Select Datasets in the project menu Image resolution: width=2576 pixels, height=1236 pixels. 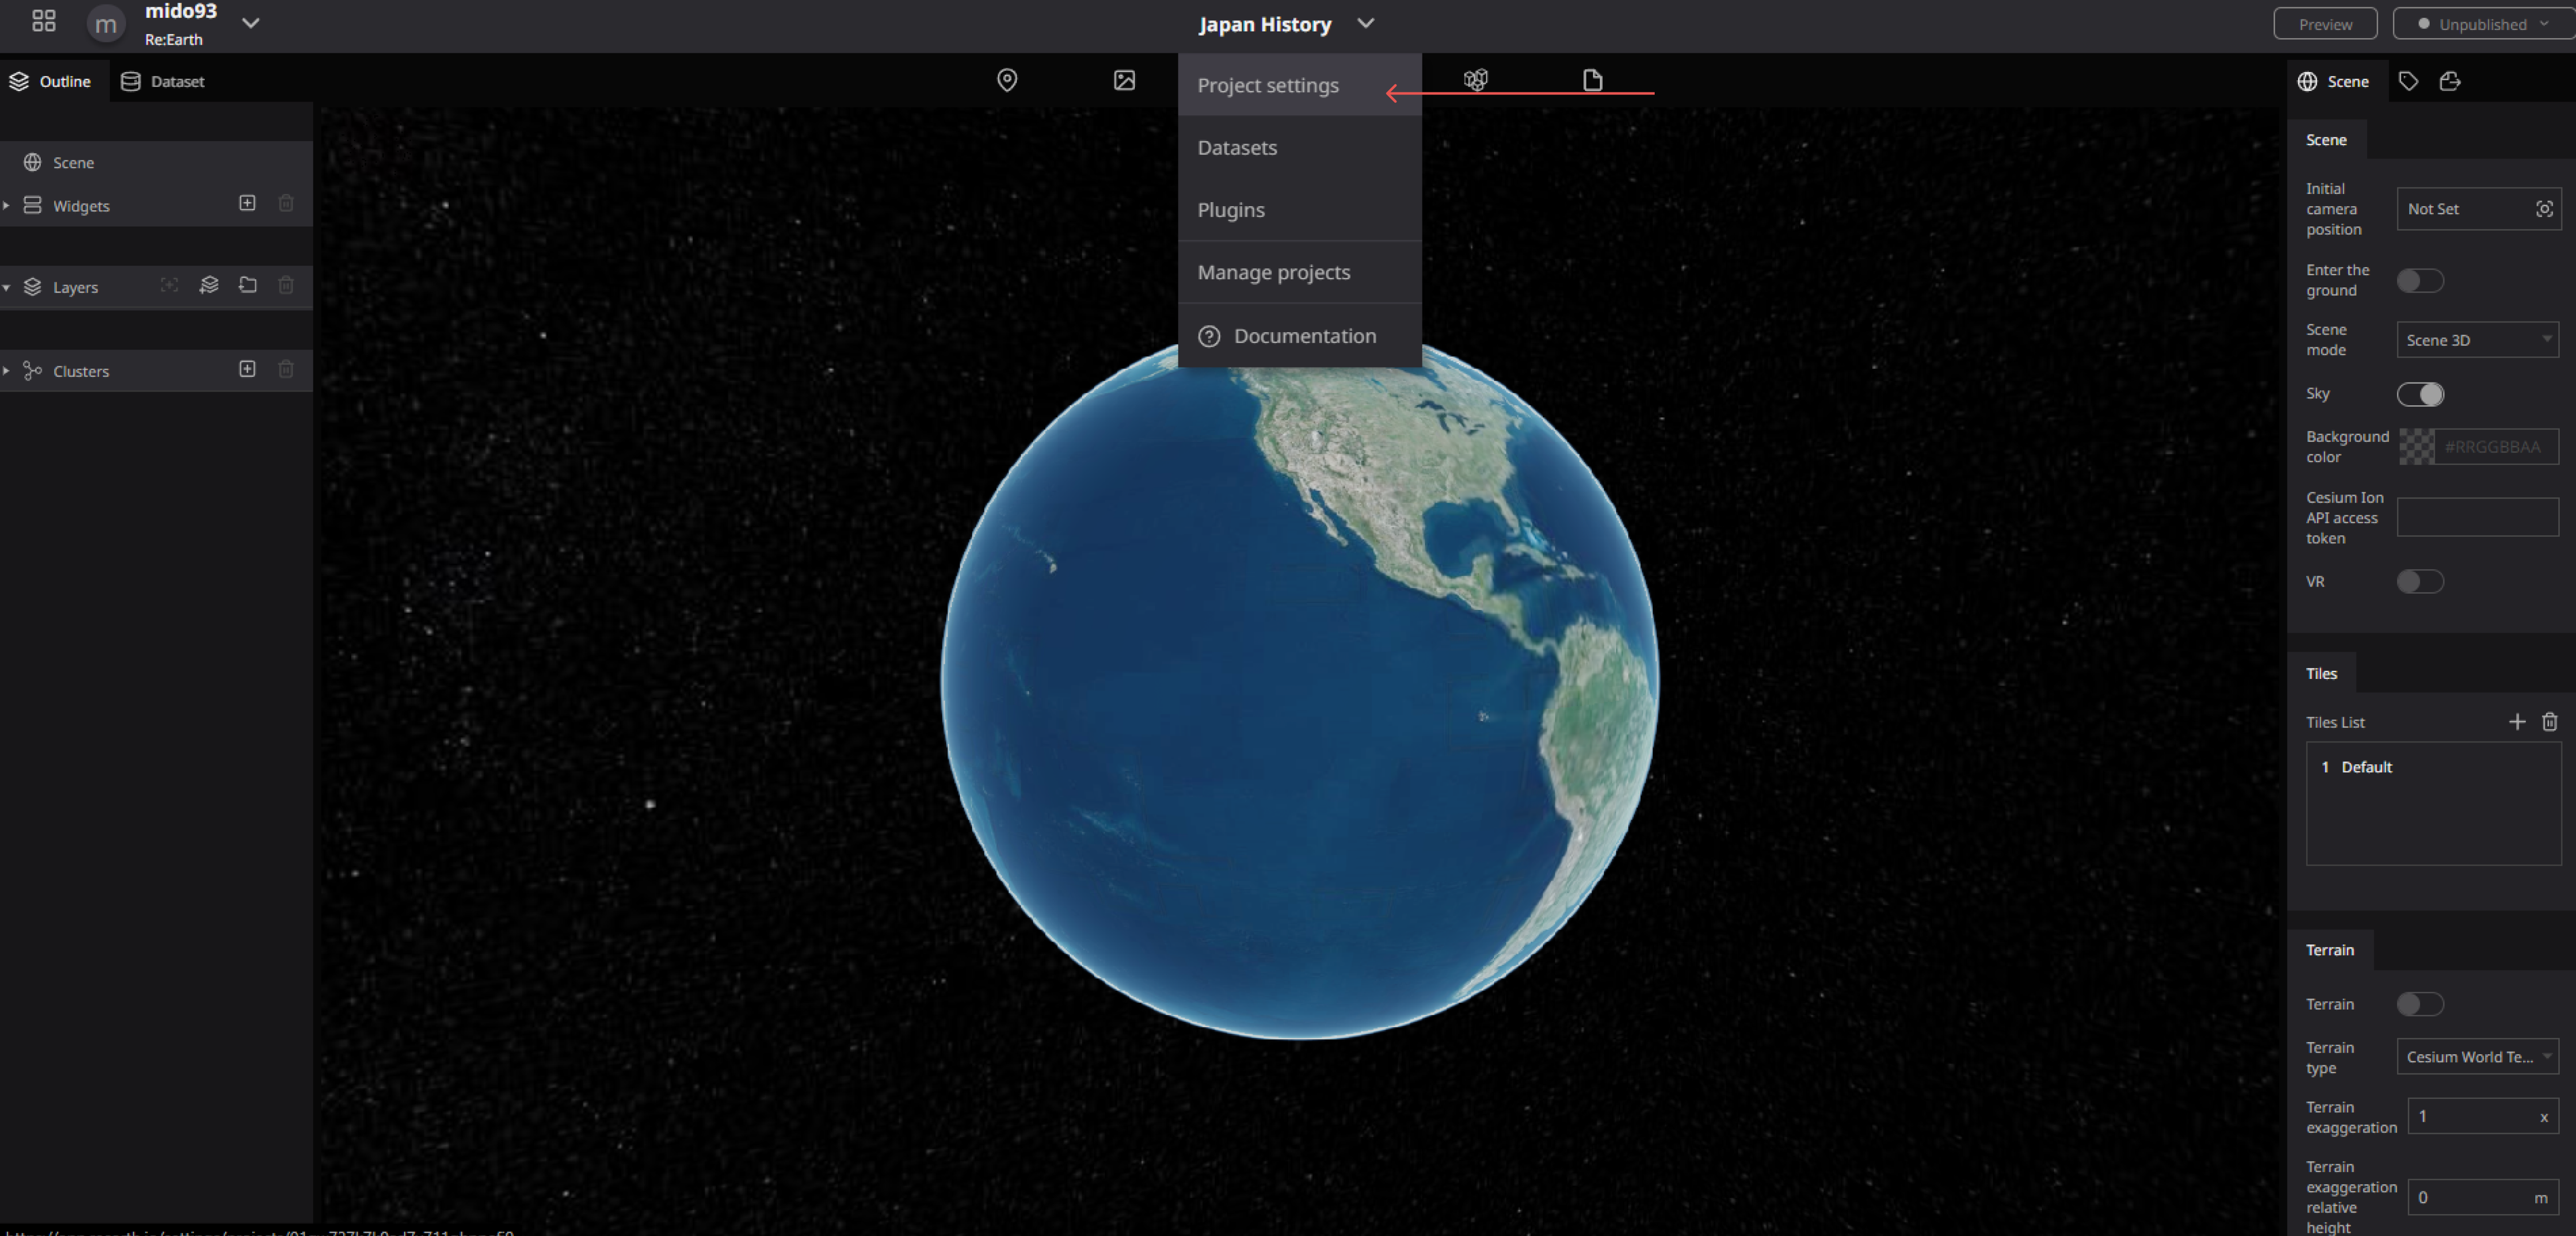pyautogui.click(x=1299, y=147)
